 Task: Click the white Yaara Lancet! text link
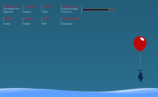click(67, 12)
